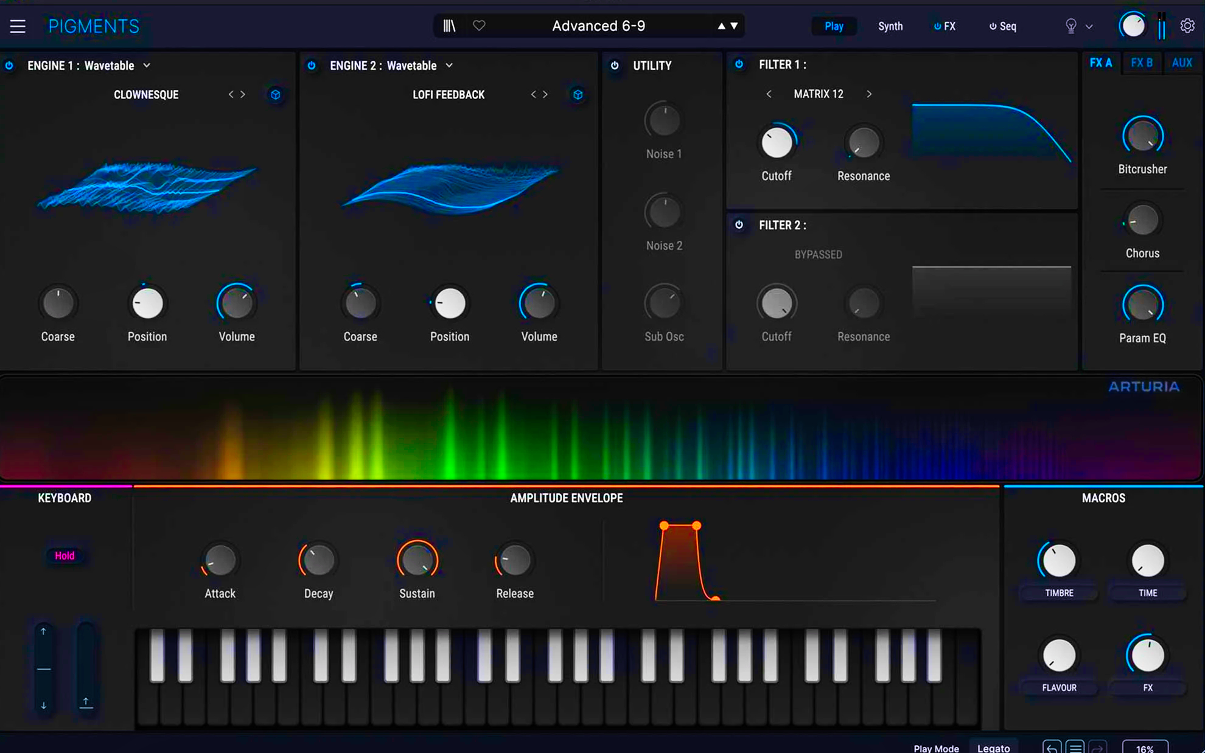Click Filter 1 Cutoff knob
The image size is (1205, 753).
point(777,142)
